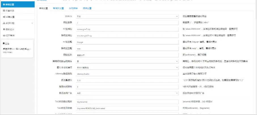Click the hint 仅在开启时才显示广告
Viewport: 257px width, 115px height.
pyautogui.click(x=193, y=93)
